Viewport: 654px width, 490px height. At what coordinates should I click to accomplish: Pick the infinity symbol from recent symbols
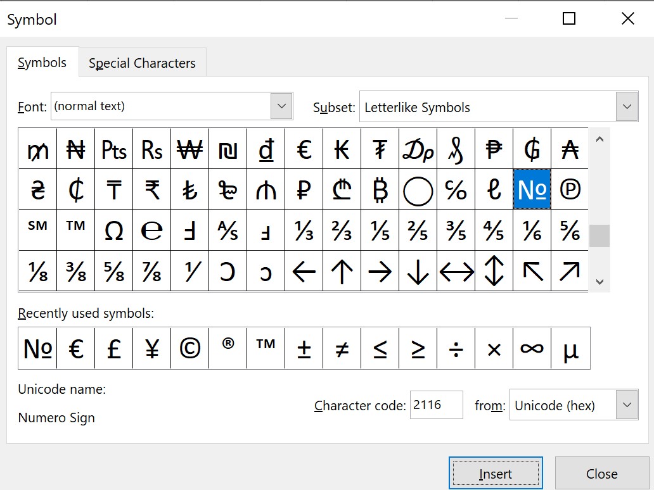532,348
